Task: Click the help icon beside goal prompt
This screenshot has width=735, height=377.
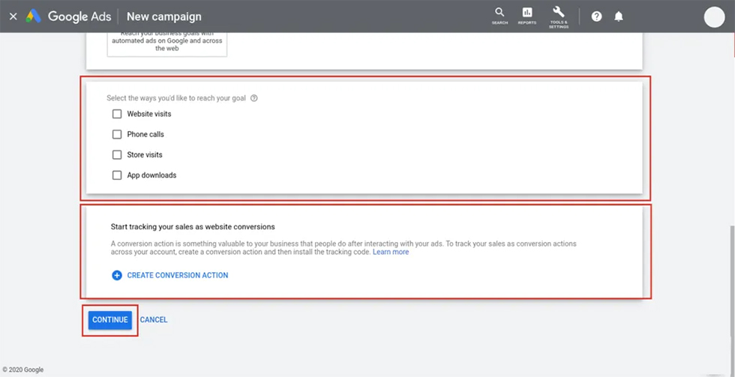Action: [254, 98]
